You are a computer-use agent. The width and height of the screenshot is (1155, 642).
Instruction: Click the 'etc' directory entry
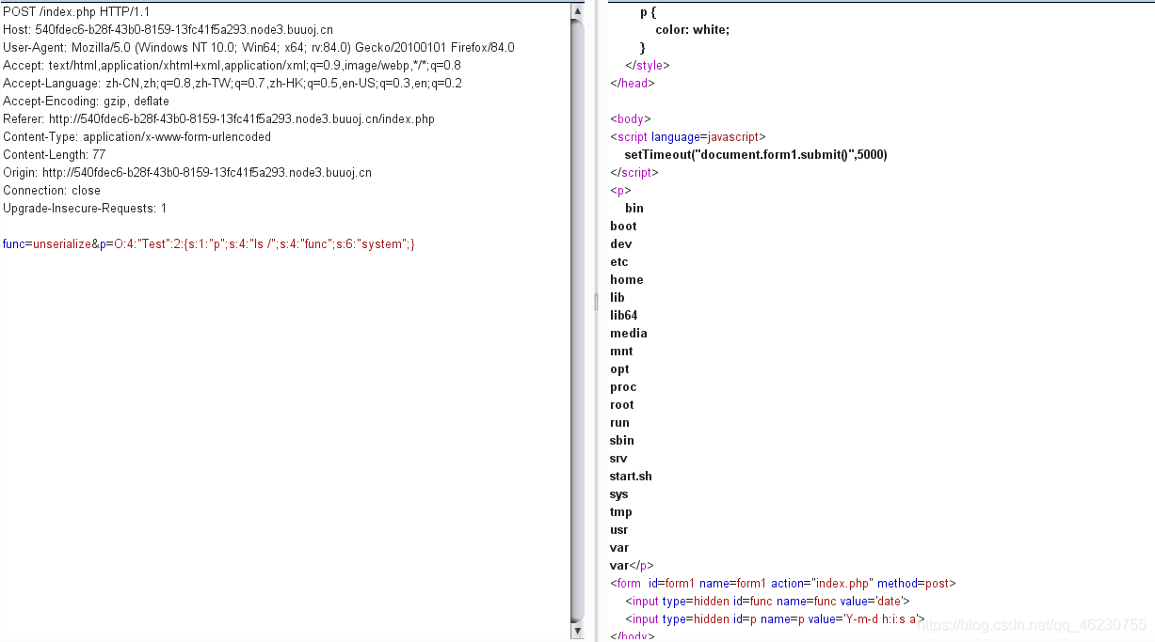coord(618,261)
